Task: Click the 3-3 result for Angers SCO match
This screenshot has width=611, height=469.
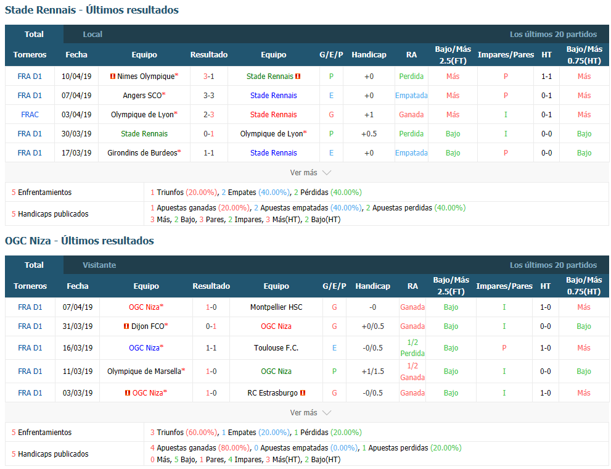Action: pos(209,96)
